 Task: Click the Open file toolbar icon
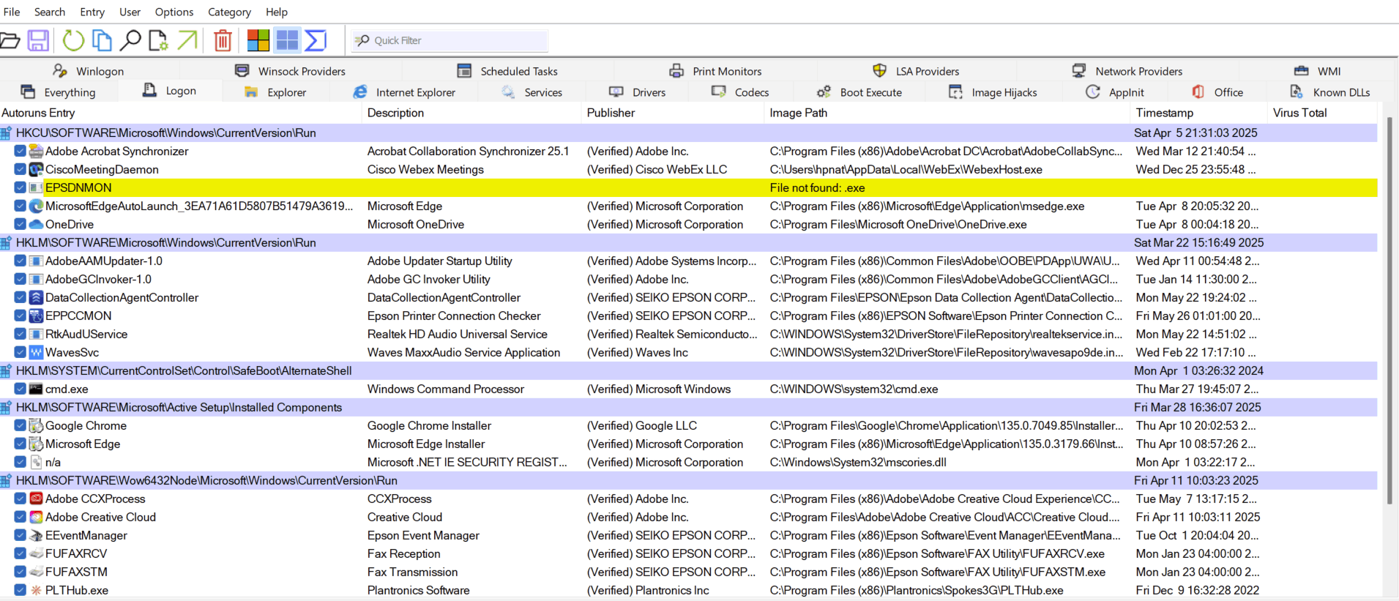coord(10,40)
